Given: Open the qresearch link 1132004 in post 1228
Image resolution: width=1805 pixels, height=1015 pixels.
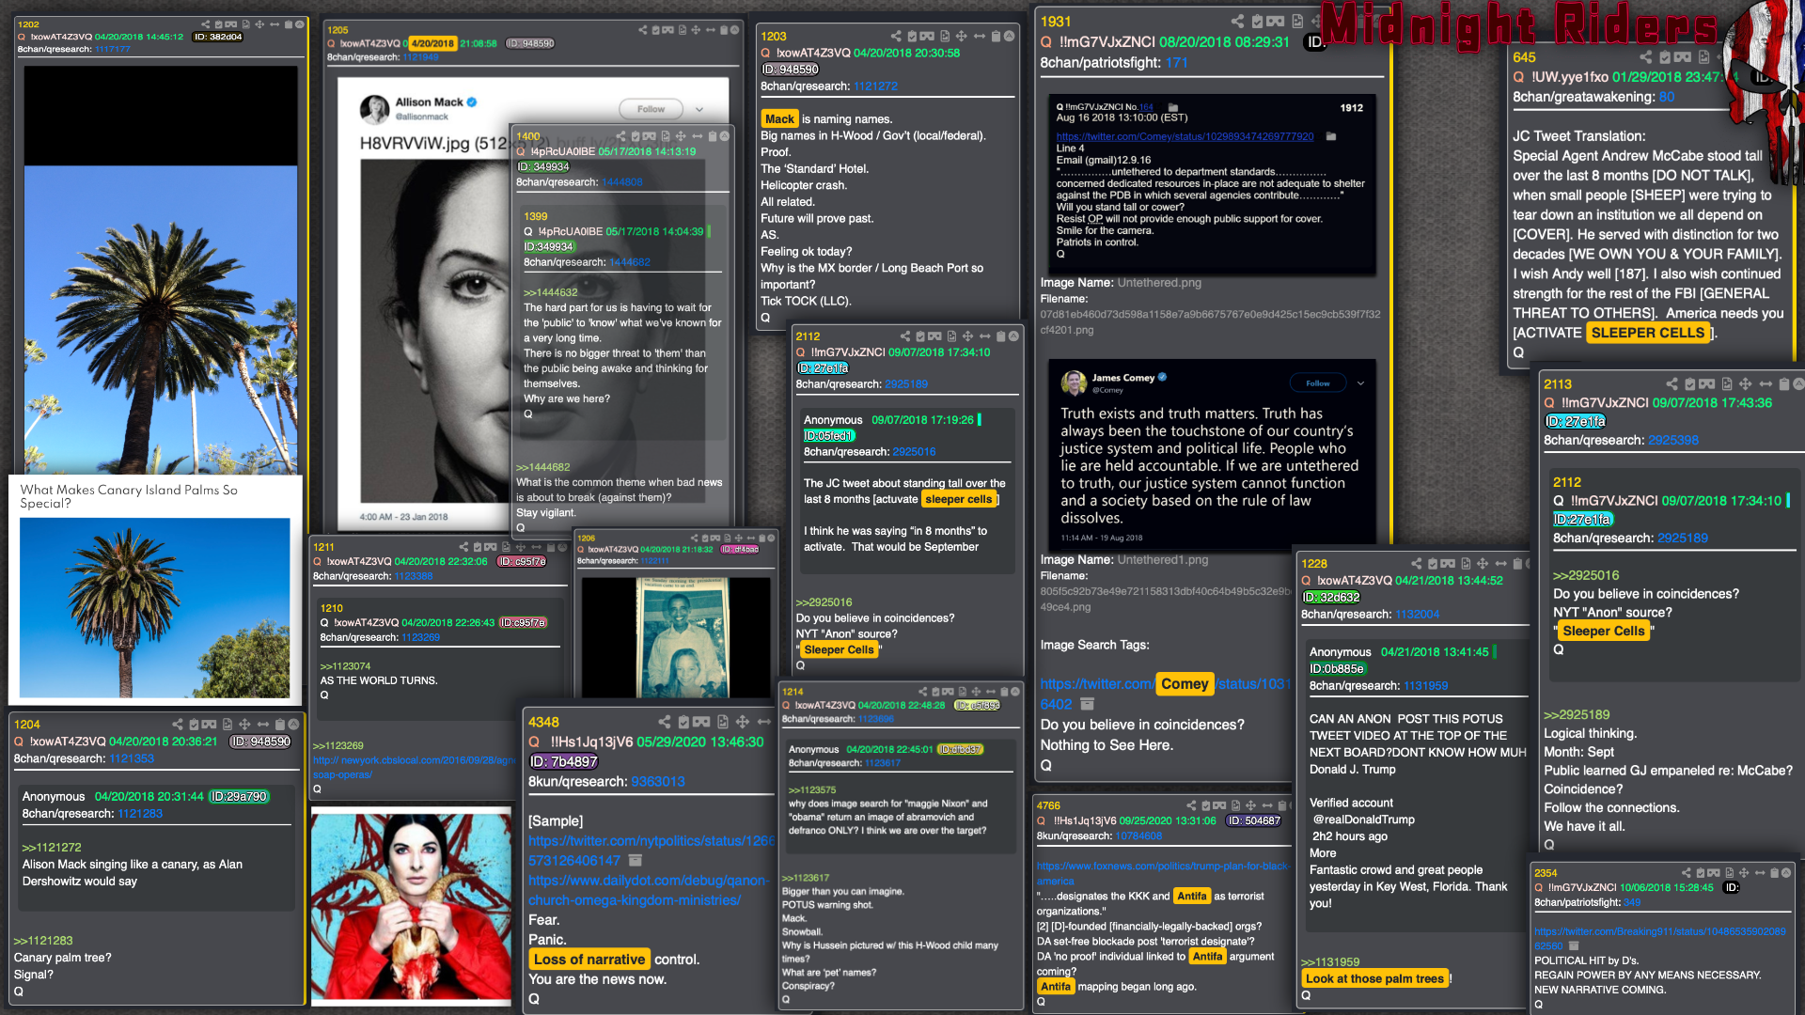Looking at the screenshot, I should point(1418,614).
